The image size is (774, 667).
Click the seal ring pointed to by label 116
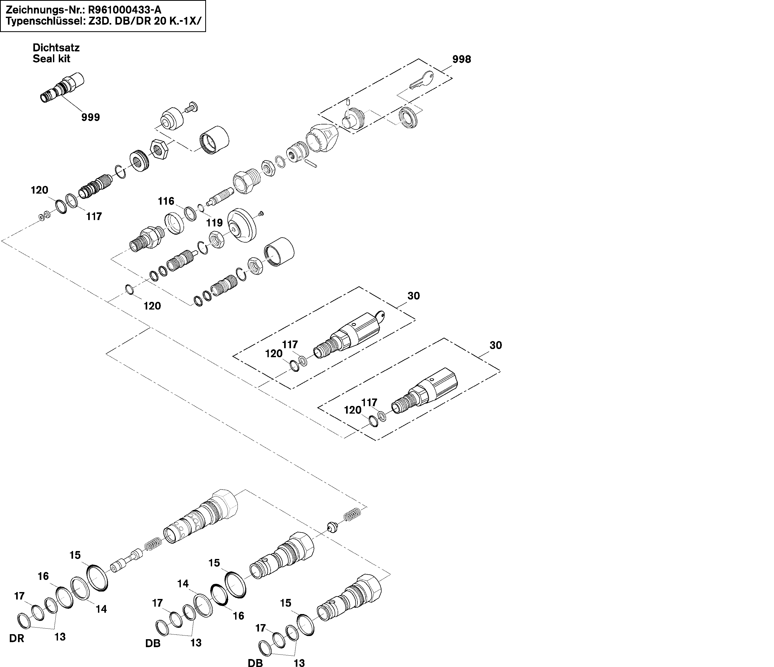click(x=190, y=214)
